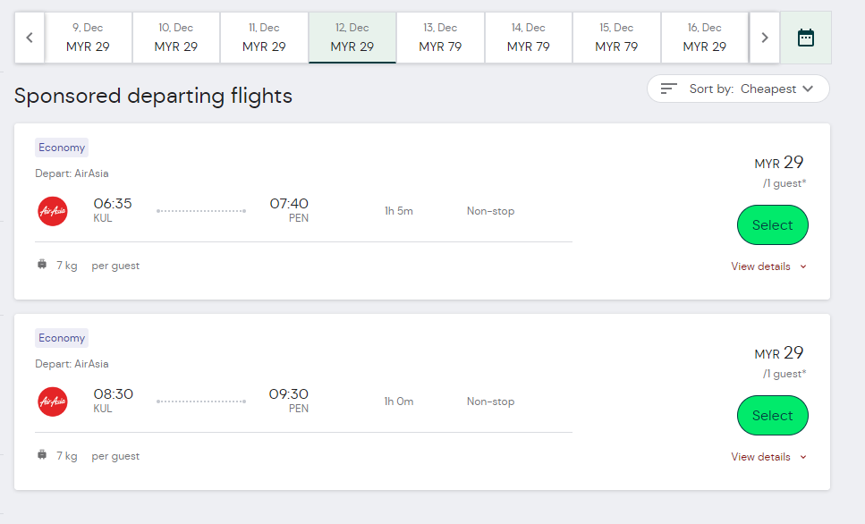Switch to 13 Dec MYR 79 tab
Image resolution: width=865 pixels, height=524 pixels.
440,38
